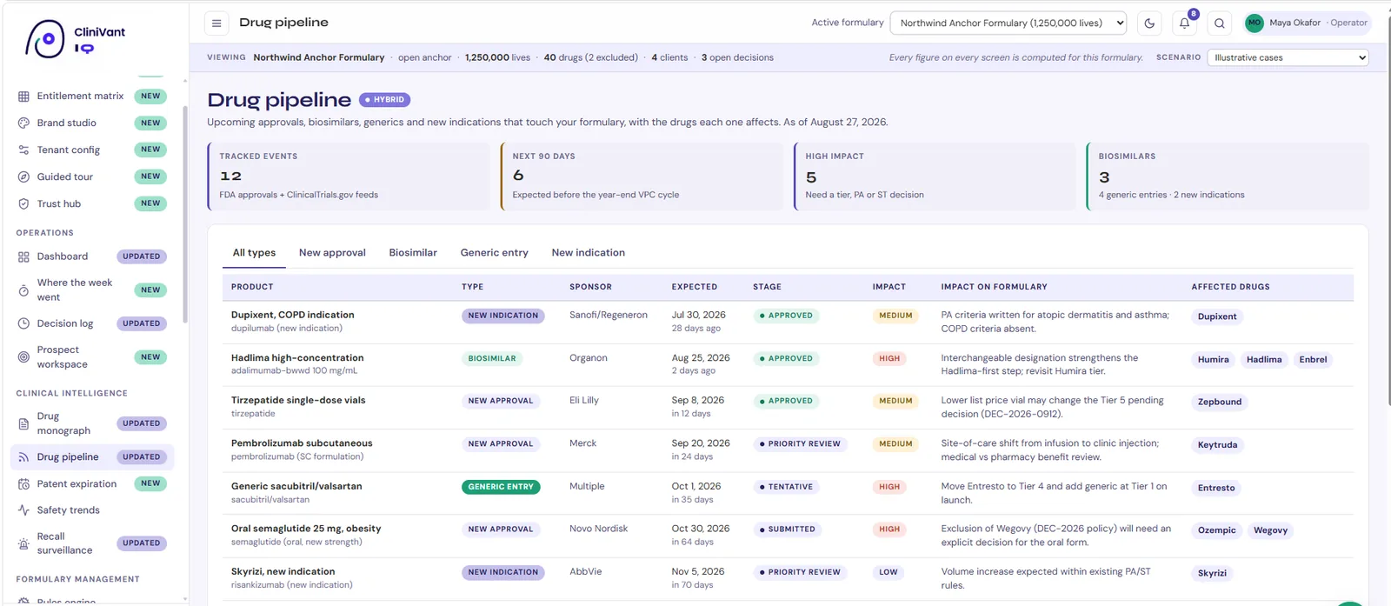Click the EXPECTED column header
Image resolution: width=1391 pixels, height=606 pixels.
[x=695, y=287]
